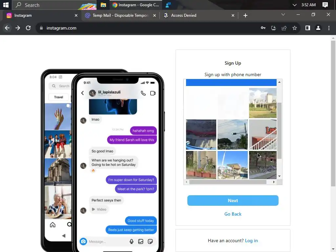
Task: Click the page's main vertical scrollbar
Action: coord(333,114)
